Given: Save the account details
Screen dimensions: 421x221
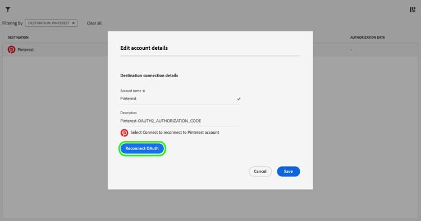Looking at the screenshot, I should [x=289, y=172].
